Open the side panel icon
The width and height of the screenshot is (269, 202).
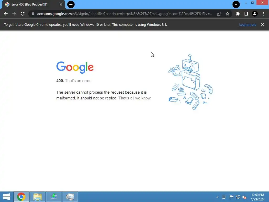tap(246, 14)
